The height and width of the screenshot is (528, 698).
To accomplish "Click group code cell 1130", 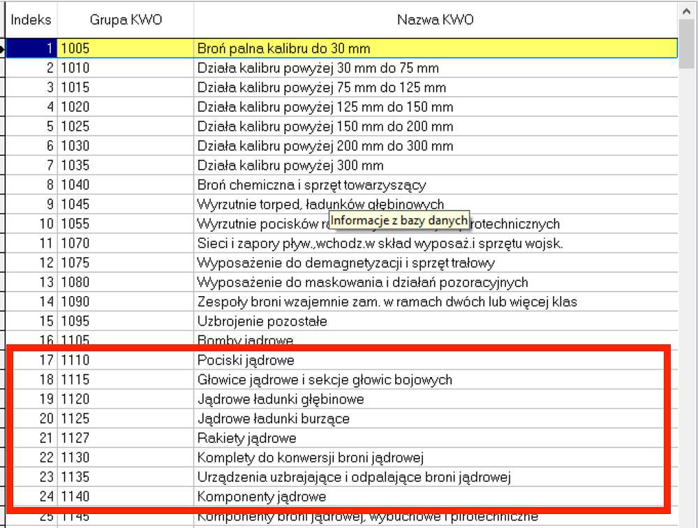I will [x=126, y=457].
